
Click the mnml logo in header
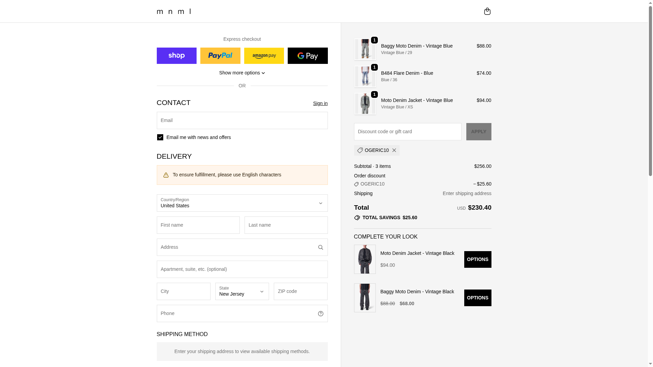174,11
